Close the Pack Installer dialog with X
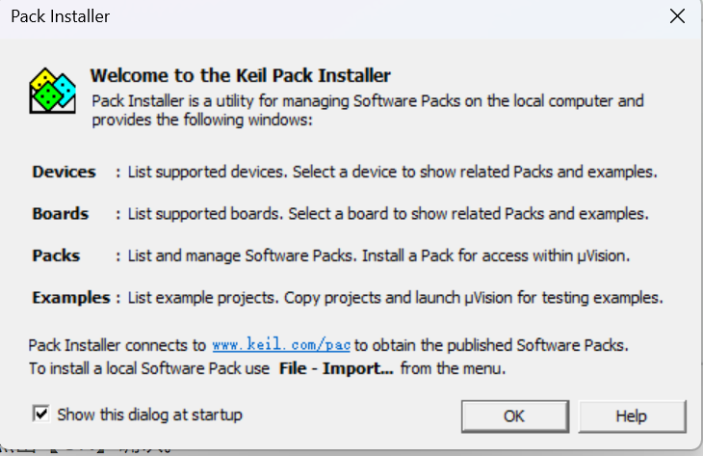The width and height of the screenshot is (703, 456). pos(677,16)
